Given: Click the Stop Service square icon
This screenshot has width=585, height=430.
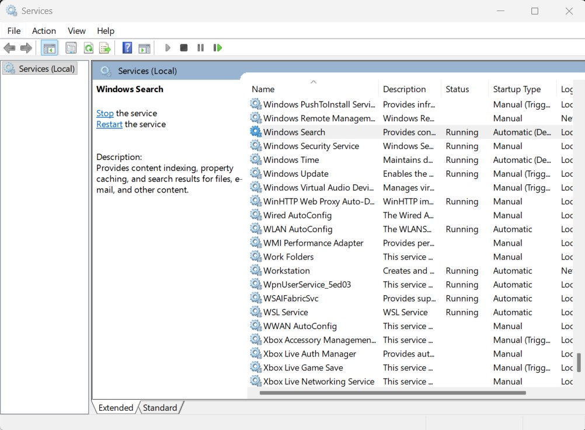Looking at the screenshot, I should (x=183, y=48).
